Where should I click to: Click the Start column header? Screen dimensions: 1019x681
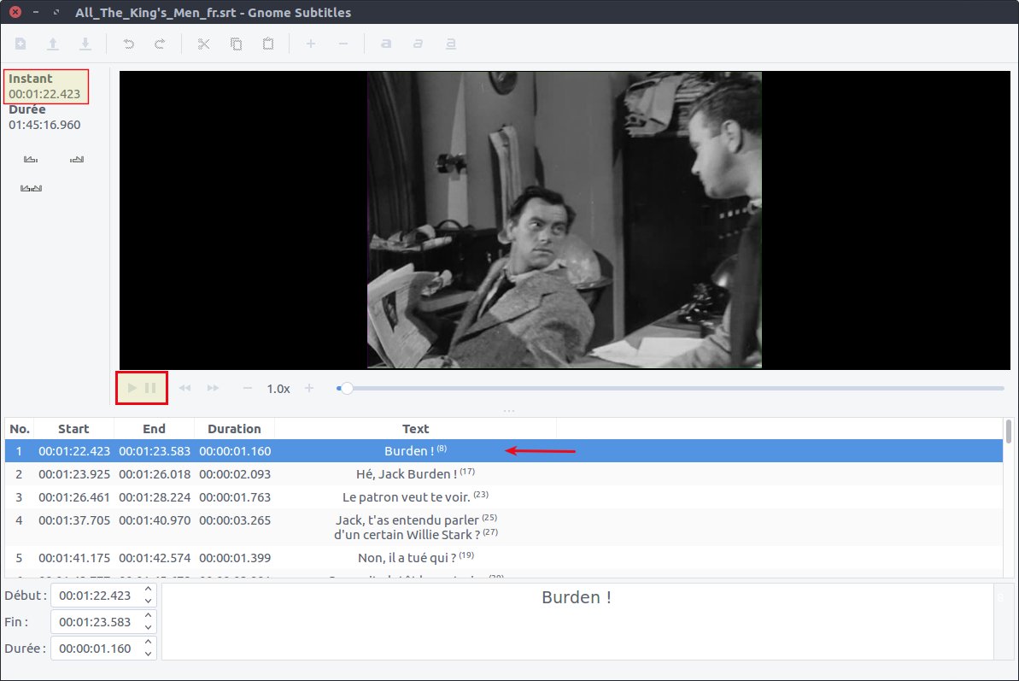pyautogui.click(x=73, y=429)
